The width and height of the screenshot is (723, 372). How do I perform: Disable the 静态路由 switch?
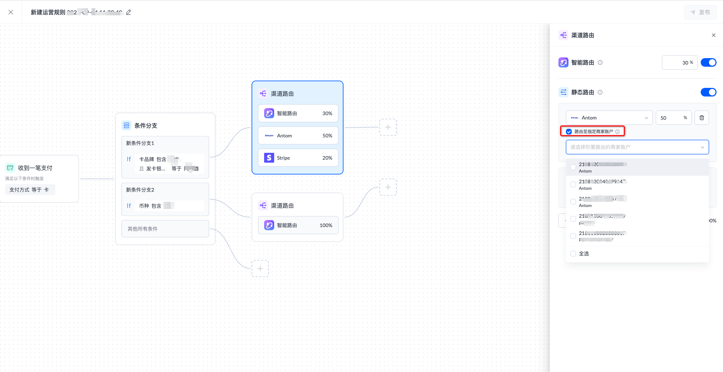pos(708,92)
